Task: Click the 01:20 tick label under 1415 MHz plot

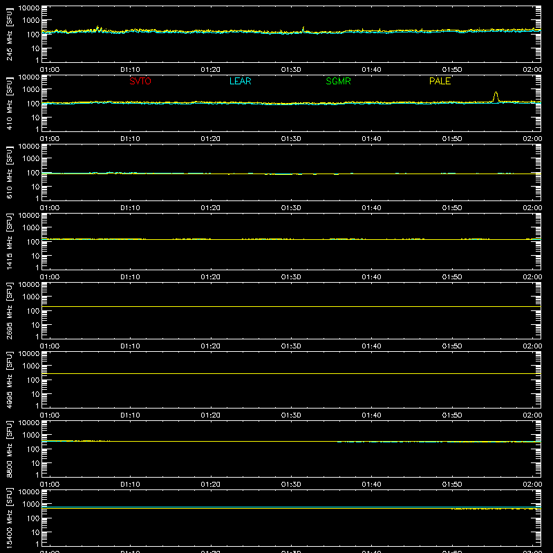Action: [211, 277]
